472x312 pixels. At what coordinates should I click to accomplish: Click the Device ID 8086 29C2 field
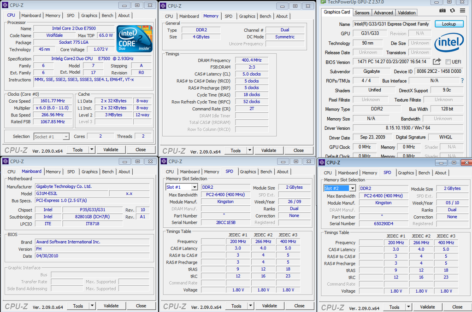tap(439, 71)
